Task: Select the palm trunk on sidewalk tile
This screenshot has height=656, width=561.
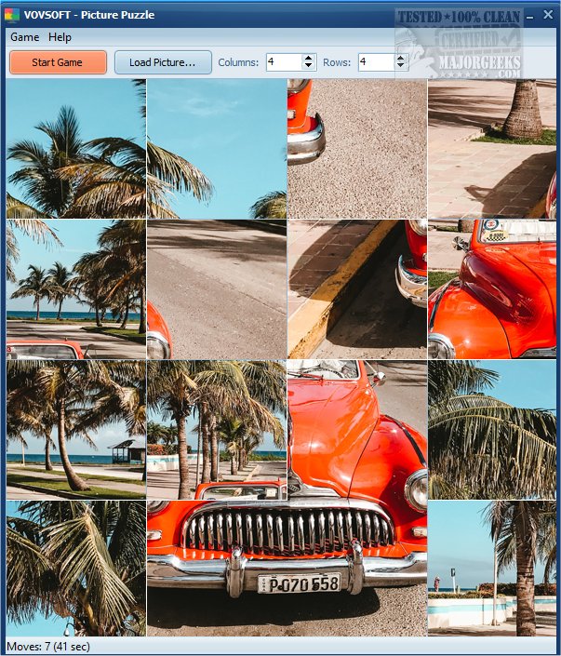Action: pos(492,149)
